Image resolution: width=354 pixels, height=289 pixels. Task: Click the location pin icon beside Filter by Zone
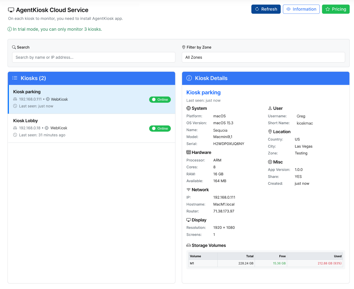[x=184, y=47]
